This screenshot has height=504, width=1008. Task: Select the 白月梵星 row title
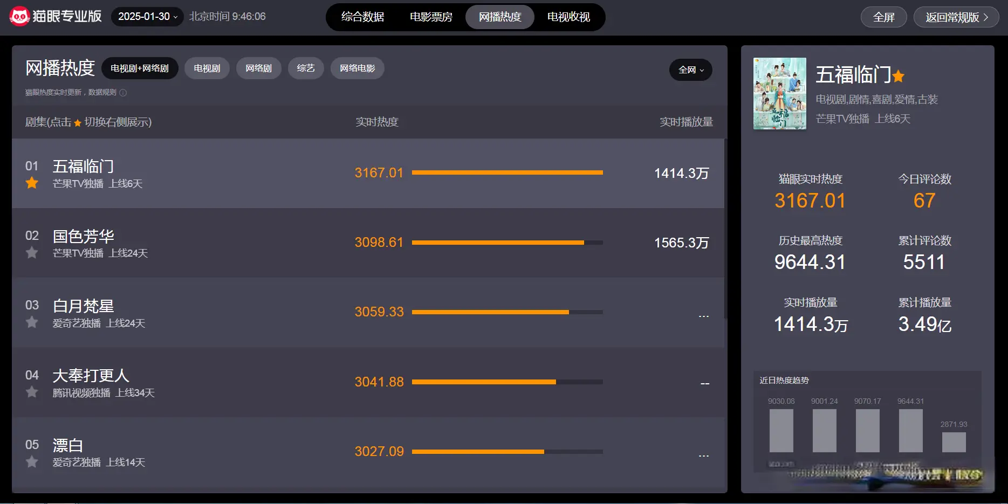(x=83, y=306)
